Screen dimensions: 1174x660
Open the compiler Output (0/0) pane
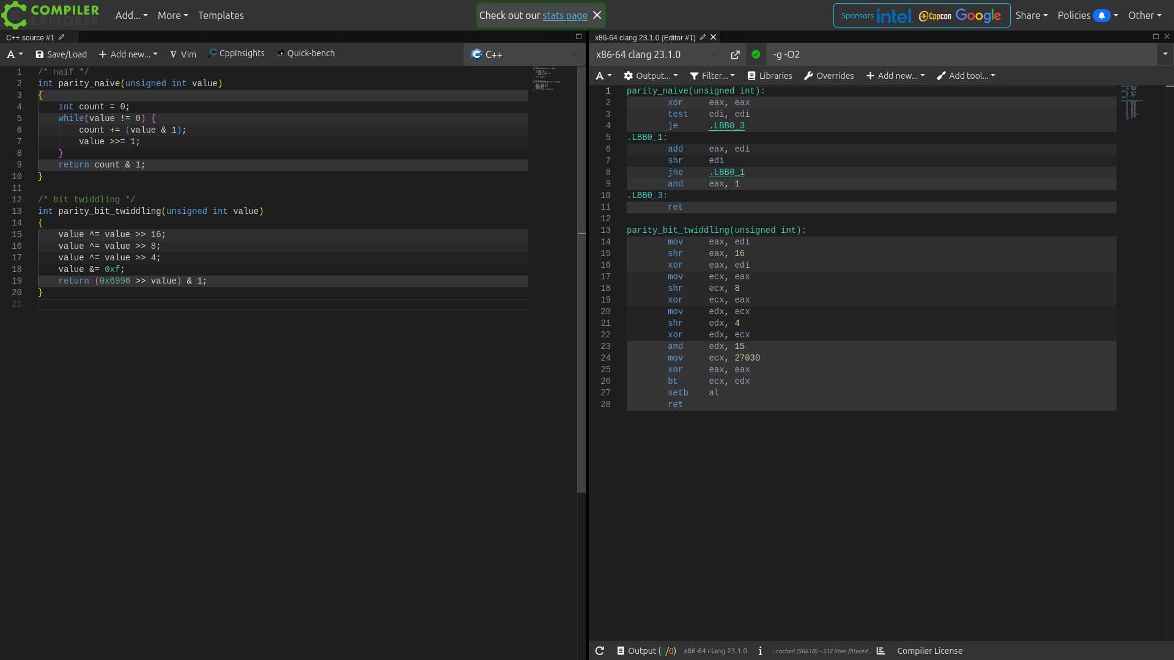coord(646,651)
